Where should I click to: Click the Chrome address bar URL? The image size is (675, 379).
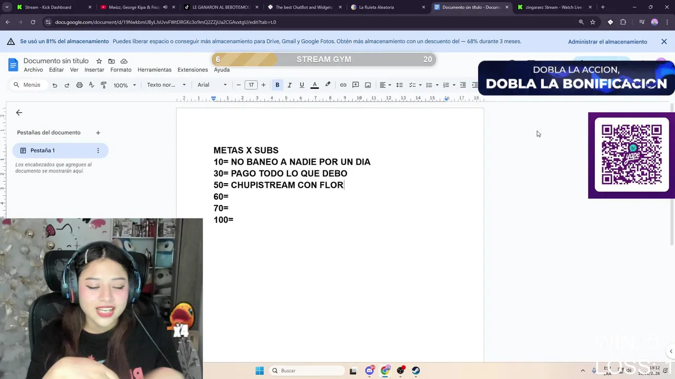pos(166,22)
